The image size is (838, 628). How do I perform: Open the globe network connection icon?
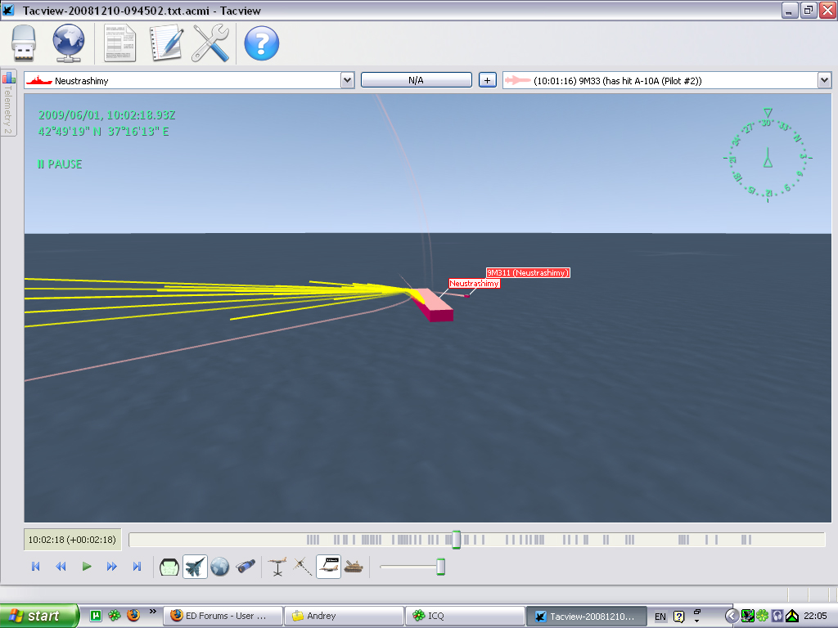pos(69,43)
